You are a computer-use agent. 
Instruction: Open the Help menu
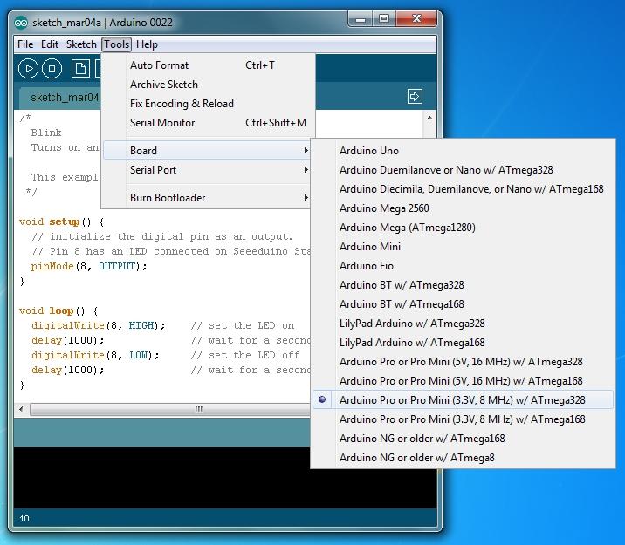pyautogui.click(x=147, y=44)
